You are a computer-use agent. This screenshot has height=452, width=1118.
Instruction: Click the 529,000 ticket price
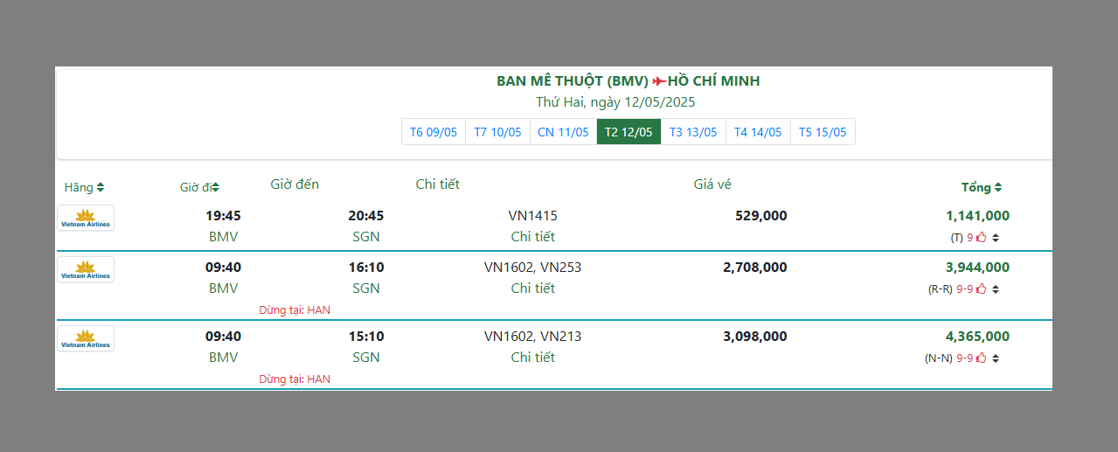755,216
